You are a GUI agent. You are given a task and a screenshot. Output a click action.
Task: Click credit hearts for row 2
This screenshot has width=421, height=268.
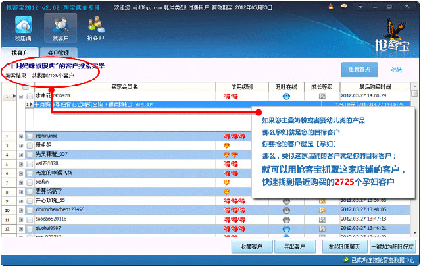point(234,136)
